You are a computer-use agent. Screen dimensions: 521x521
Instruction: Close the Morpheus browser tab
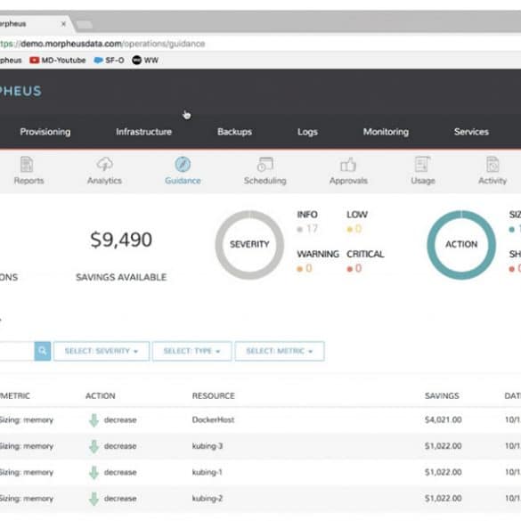(63, 24)
